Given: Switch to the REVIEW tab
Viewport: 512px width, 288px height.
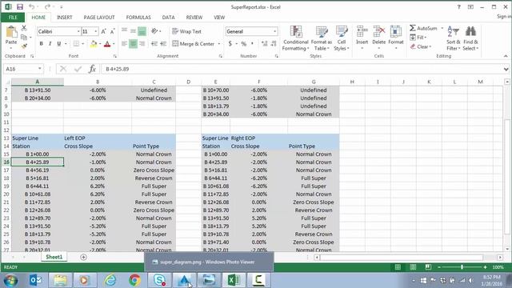Looking at the screenshot, I should [x=194, y=18].
